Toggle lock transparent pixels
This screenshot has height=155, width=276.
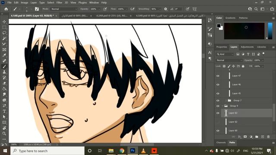click(224, 66)
